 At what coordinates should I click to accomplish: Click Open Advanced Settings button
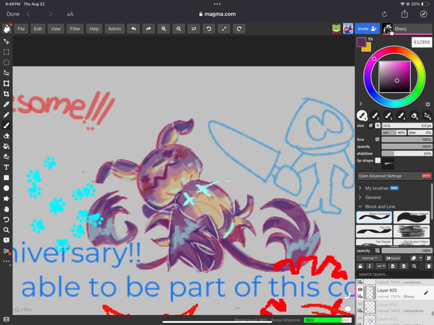tap(395, 176)
